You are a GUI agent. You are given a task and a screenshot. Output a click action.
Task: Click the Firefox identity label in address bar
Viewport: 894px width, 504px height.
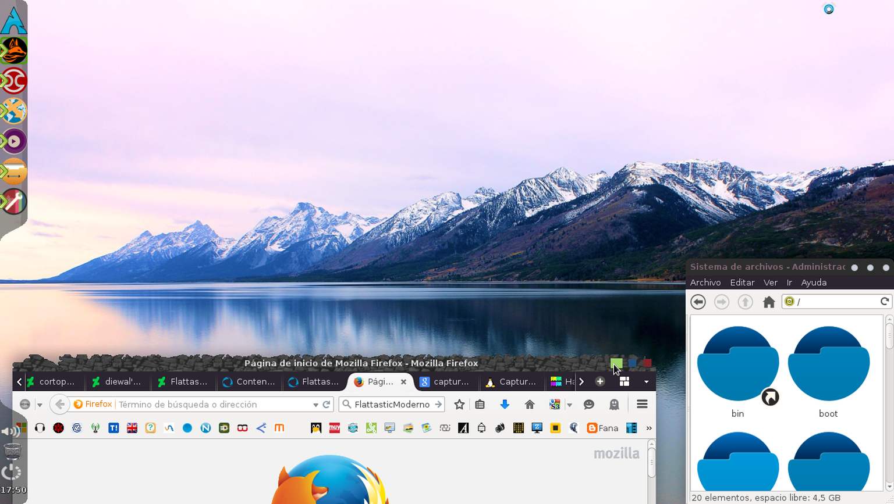click(93, 404)
